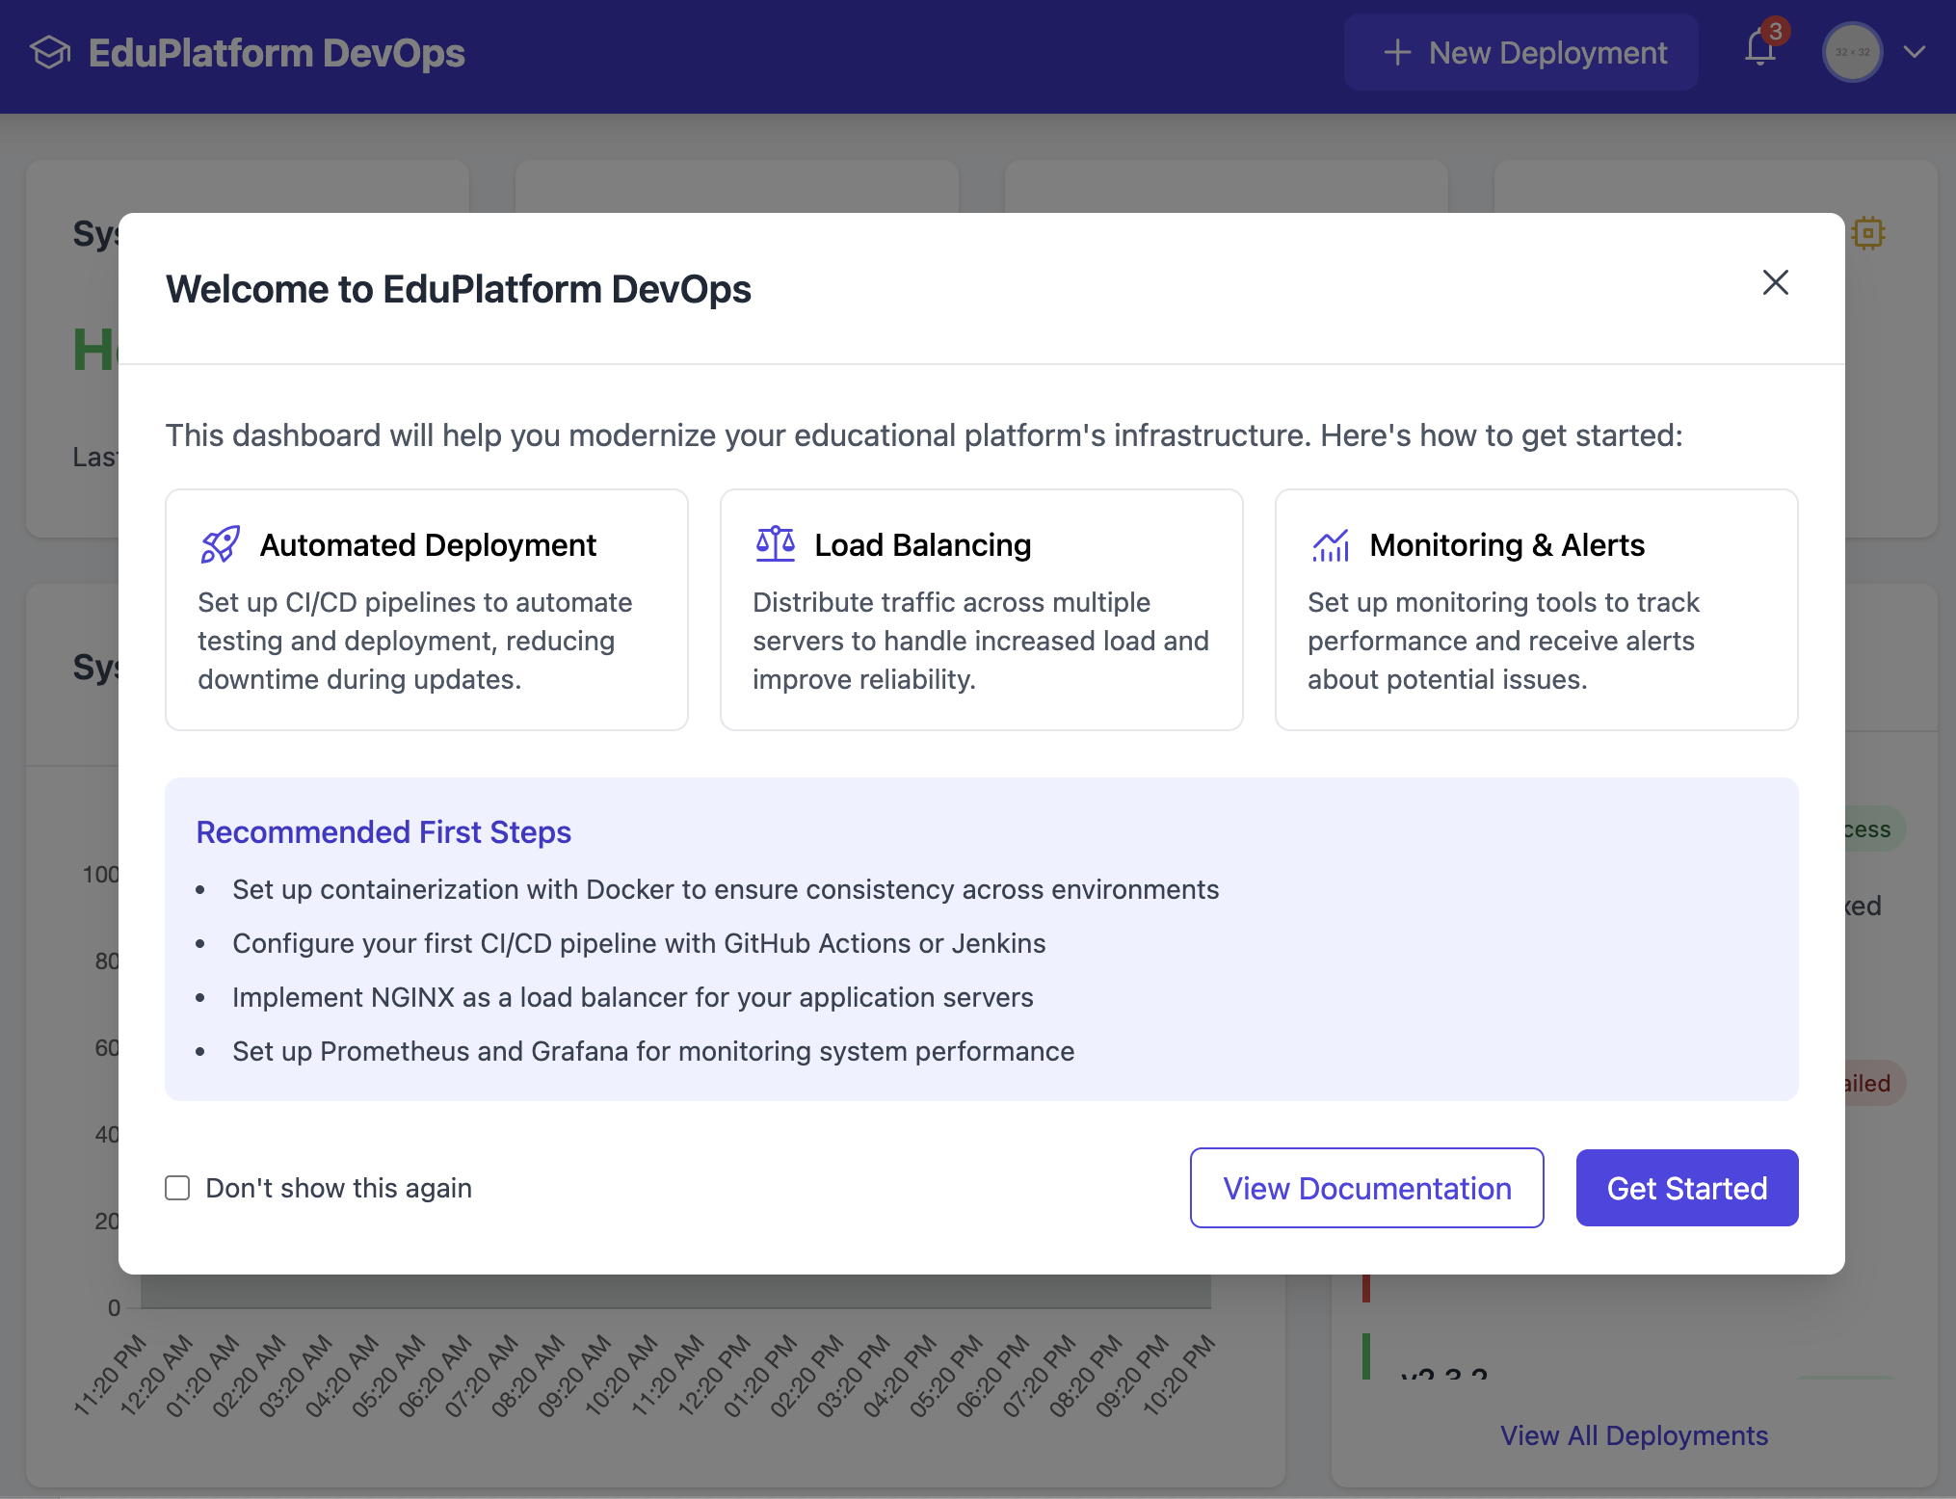Screen dimensions: 1956x1499
Task: Expand the user profile dropdown chevron
Action: [1915, 52]
